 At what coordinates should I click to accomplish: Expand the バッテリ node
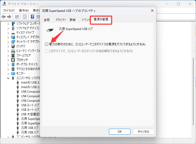coord(8,47)
